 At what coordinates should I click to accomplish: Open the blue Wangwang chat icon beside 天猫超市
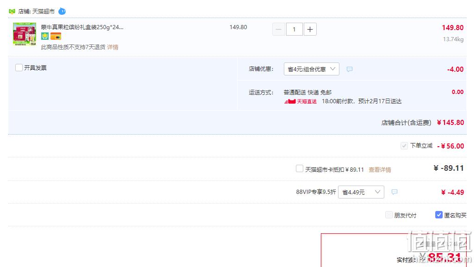(62, 11)
